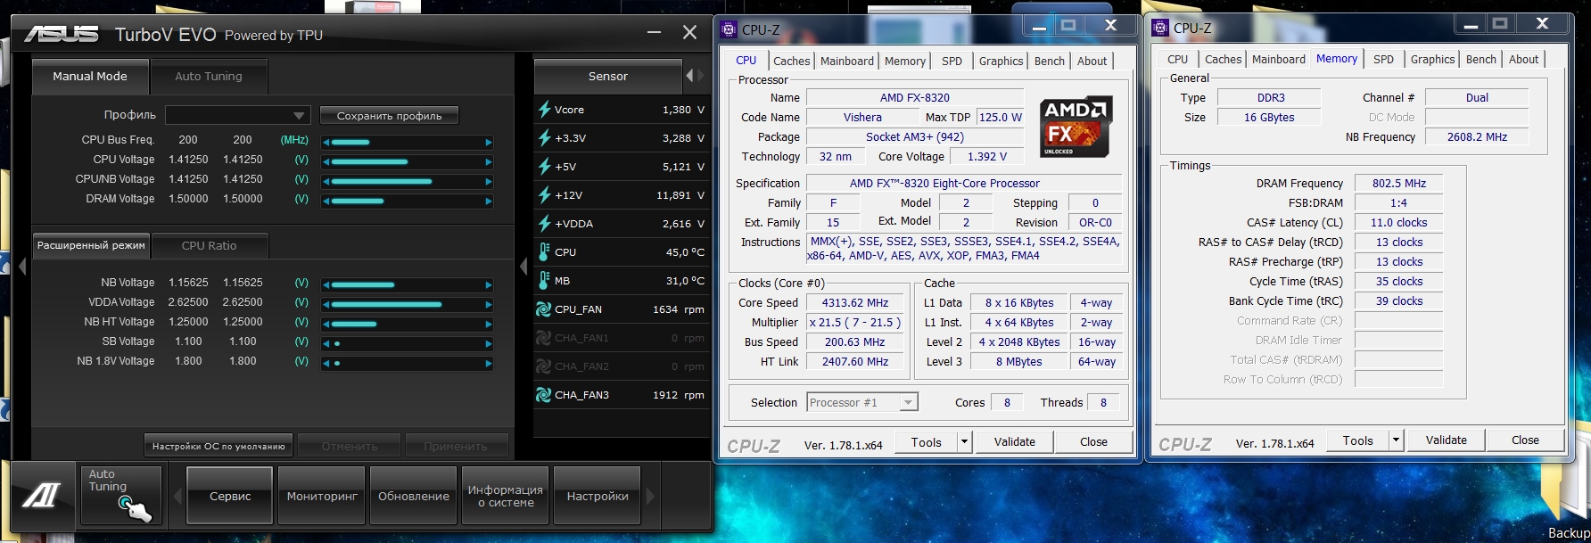This screenshot has height=543, width=1591.
Task: Click the CPU_FAN fan icon
Action: [x=543, y=309]
